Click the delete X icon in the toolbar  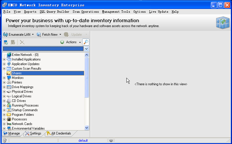[x=22, y=42]
